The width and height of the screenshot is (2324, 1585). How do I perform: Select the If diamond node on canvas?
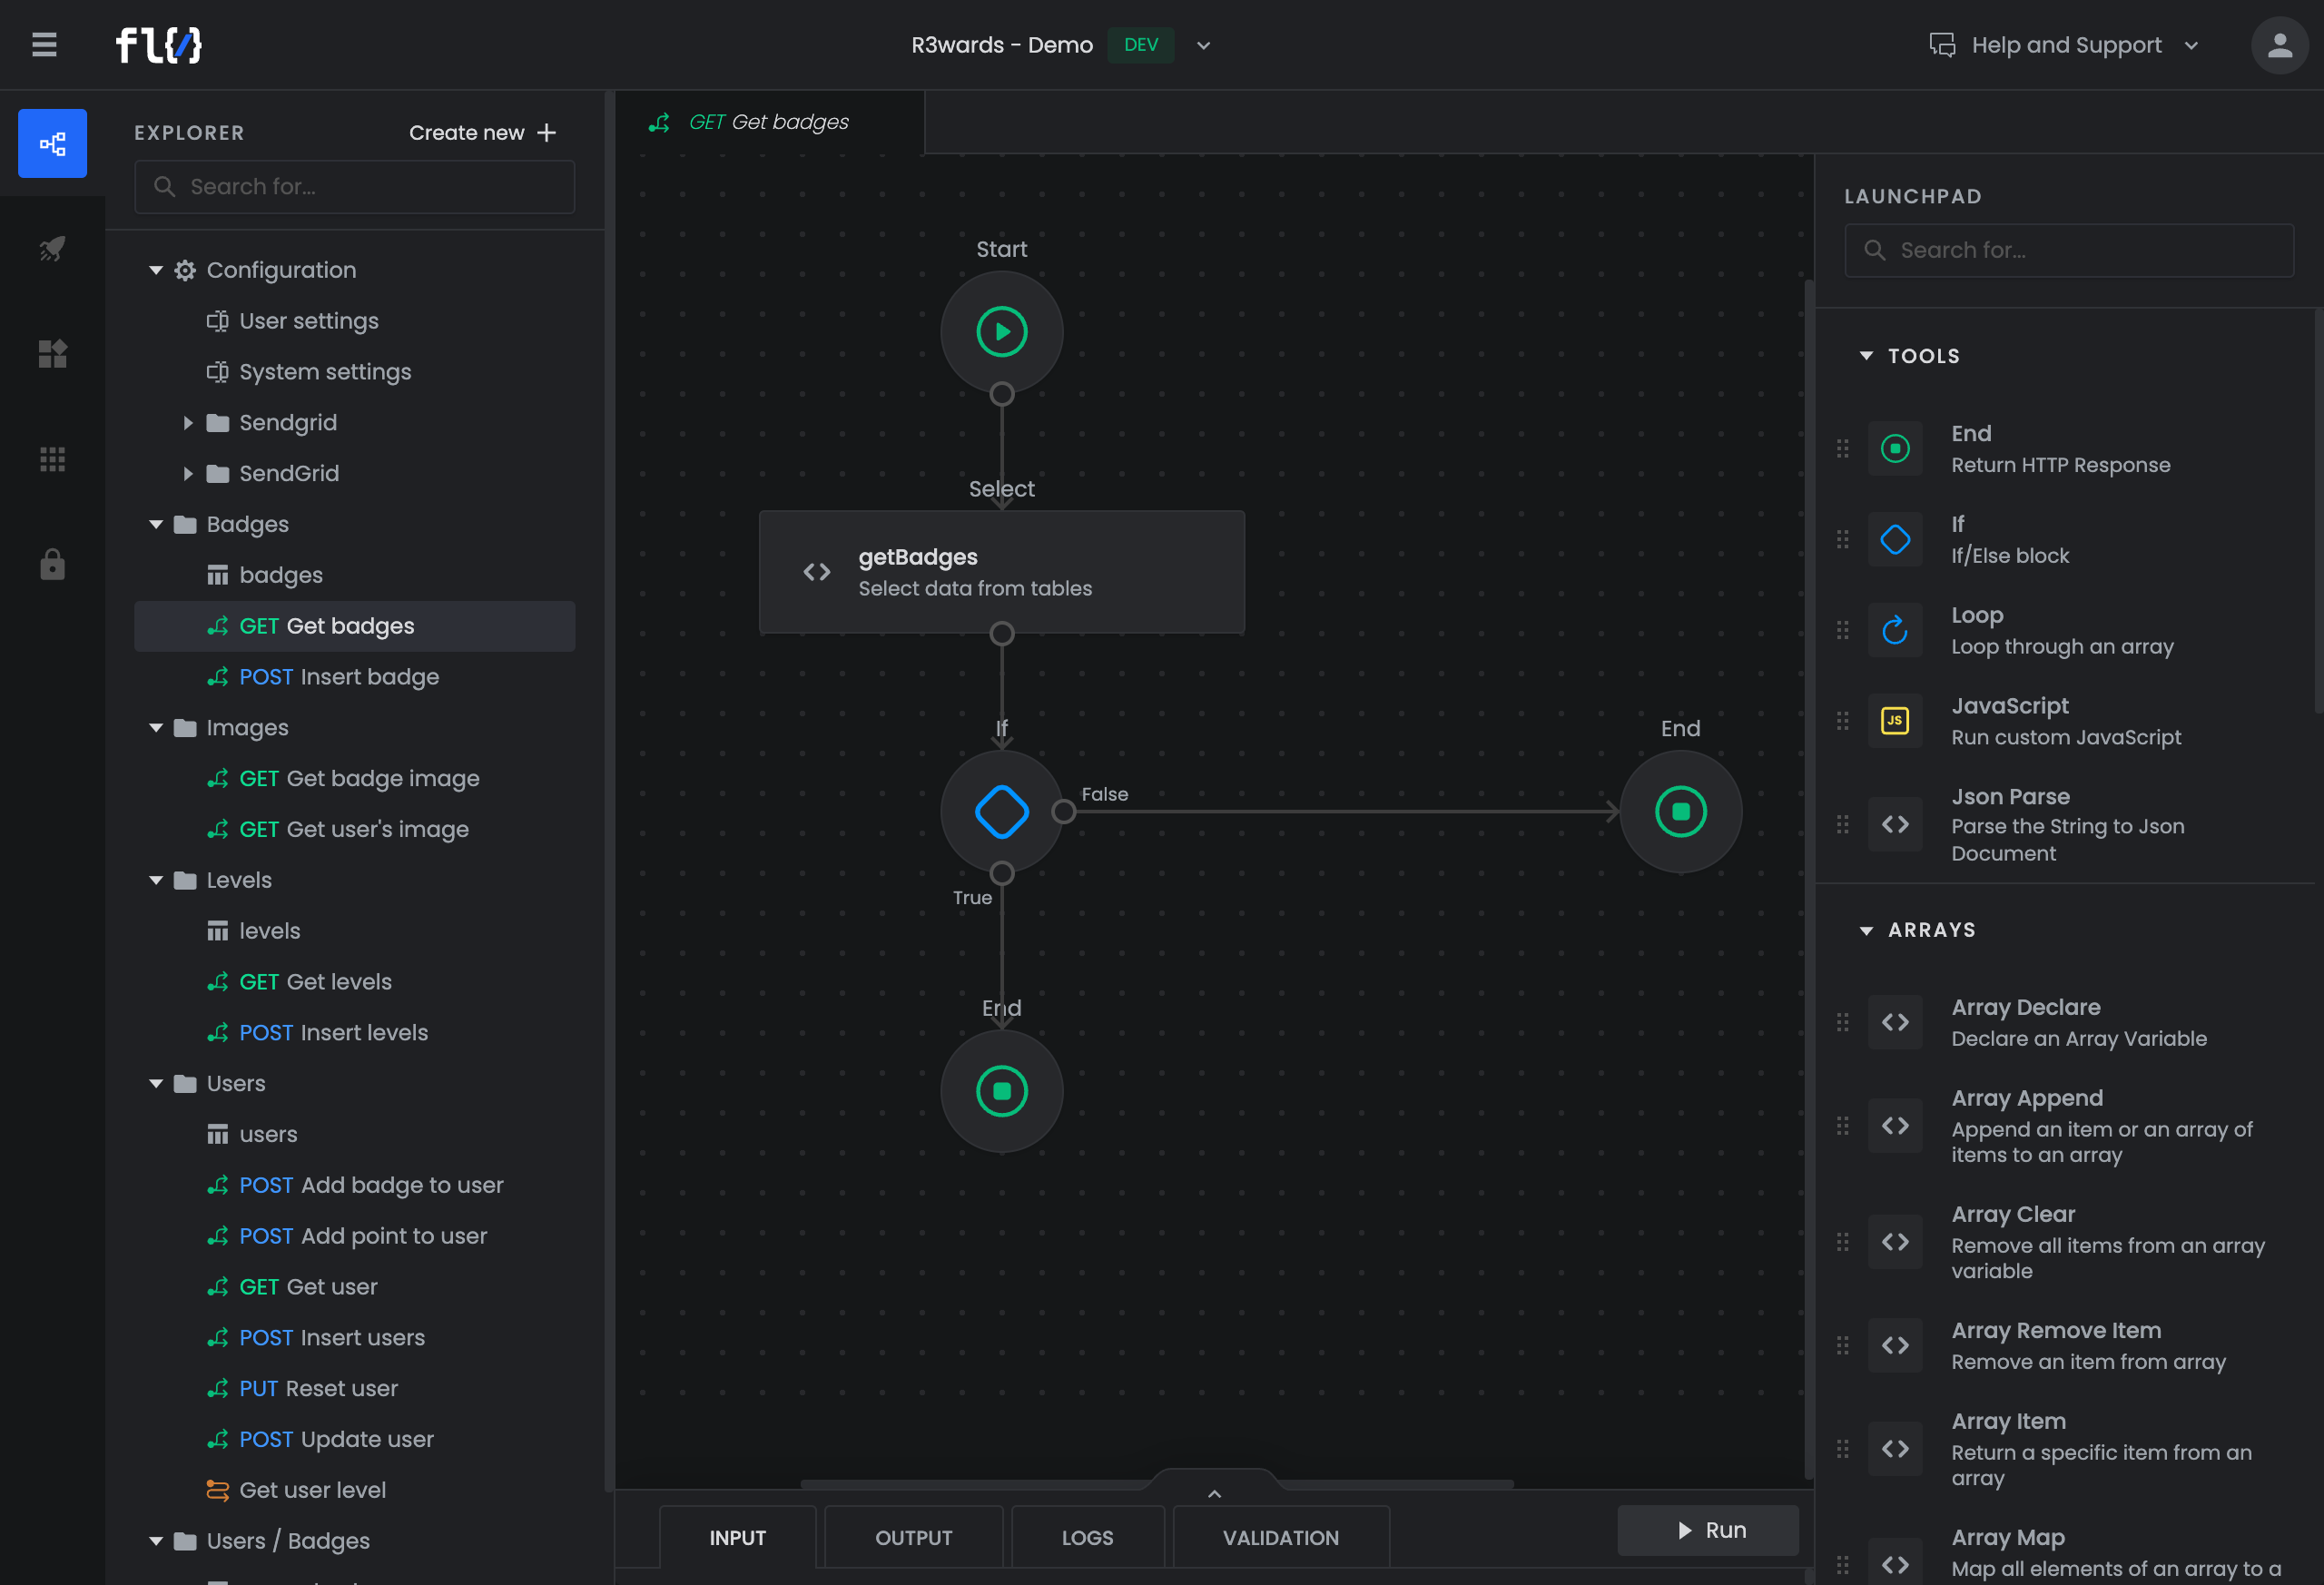[x=1001, y=811]
